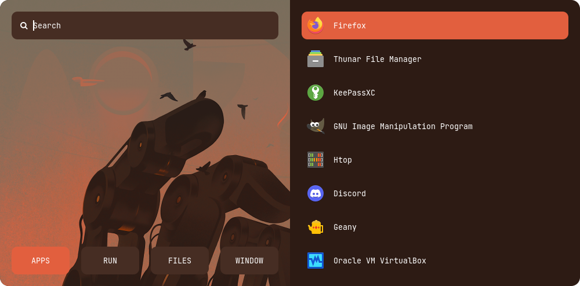This screenshot has height=286, width=580.
Task: Select the "Thunar File Manager" text label
Action: (377, 59)
